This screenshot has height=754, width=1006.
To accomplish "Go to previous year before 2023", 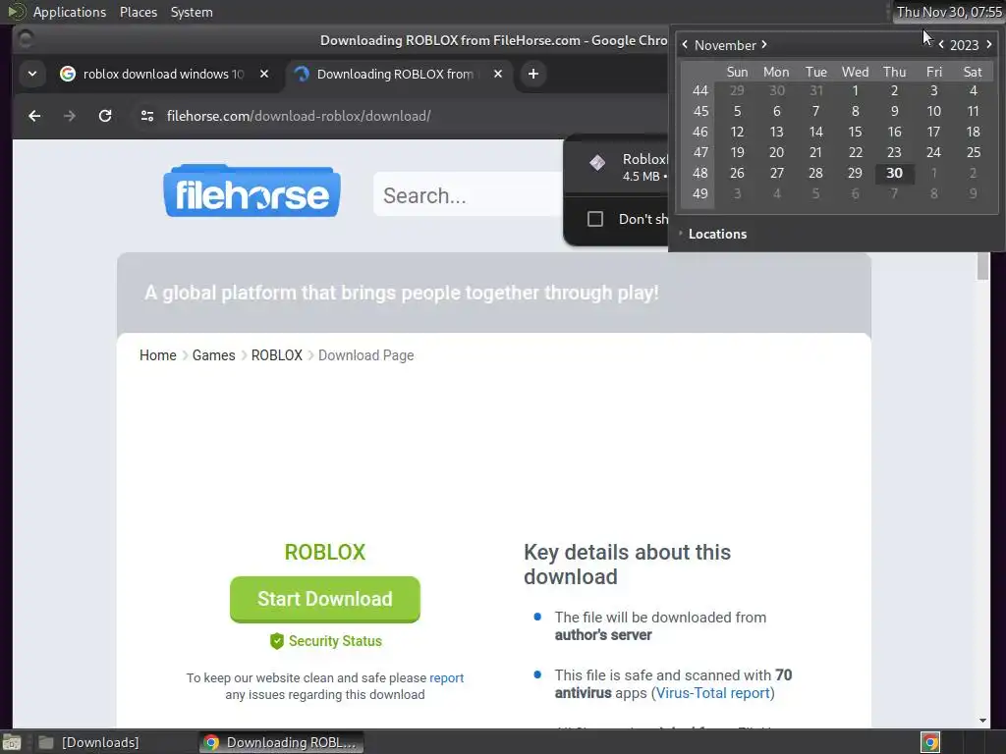I will click(941, 45).
